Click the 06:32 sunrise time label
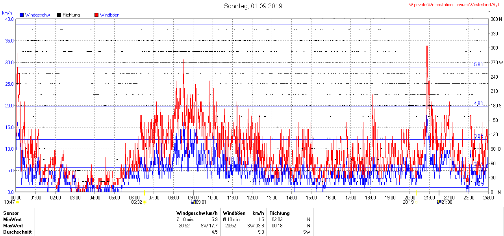Image resolution: width=504 pixels, height=236 pixels. click(137, 202)
